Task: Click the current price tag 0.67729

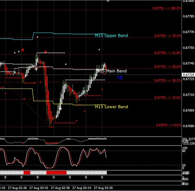Action: [188, 75]
